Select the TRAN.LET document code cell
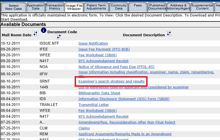This screenshot has height=140, width=220. tap(49, 105)
